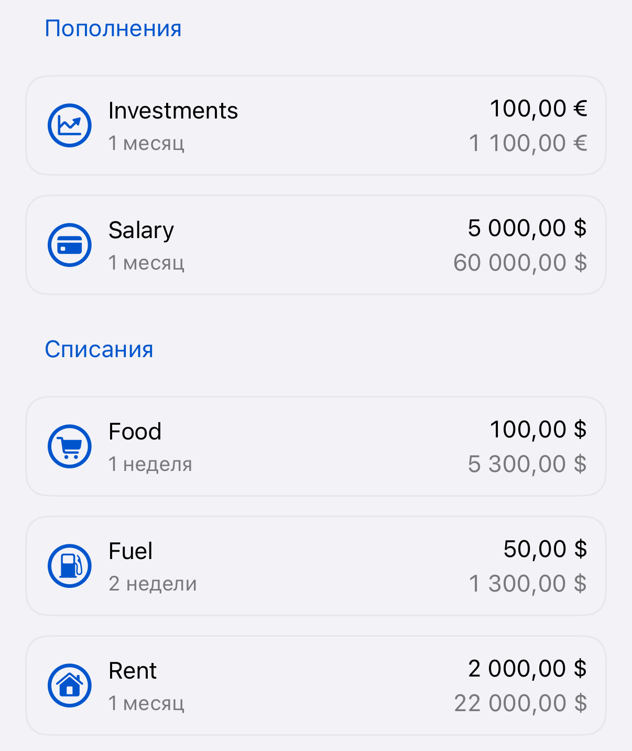632x751 pixels.
Task: Tap the '2 недели' Fuel period label
Action: (152, 584)
